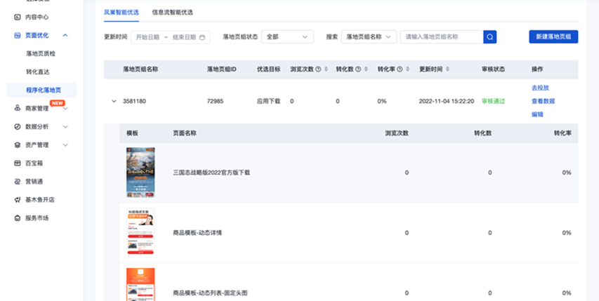
Task: Select 落地页质检 in the sidebar
Action: [x=42, y=53]
